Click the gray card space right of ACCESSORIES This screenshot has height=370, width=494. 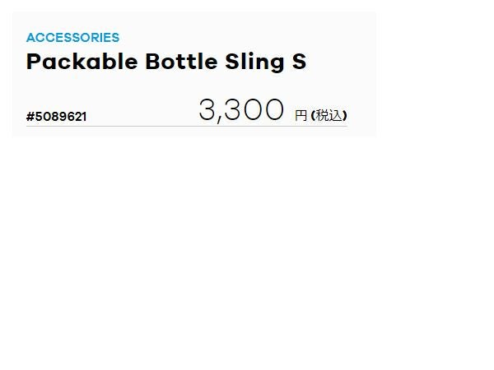point(247,38)
